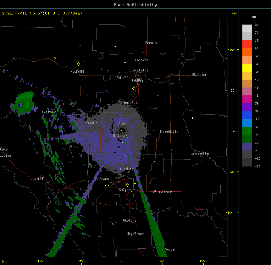Select the Sundre label

click(92, 123)
